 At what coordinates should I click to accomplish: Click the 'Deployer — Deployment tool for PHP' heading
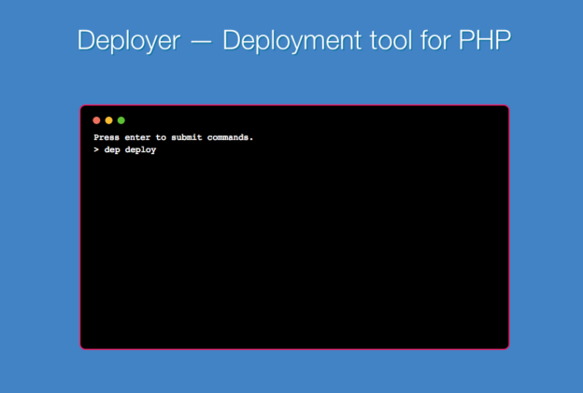[x=294, y=40]
